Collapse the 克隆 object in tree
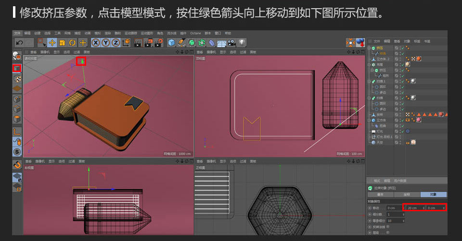This screenshot has width=462, height=241. pos(369,64)
